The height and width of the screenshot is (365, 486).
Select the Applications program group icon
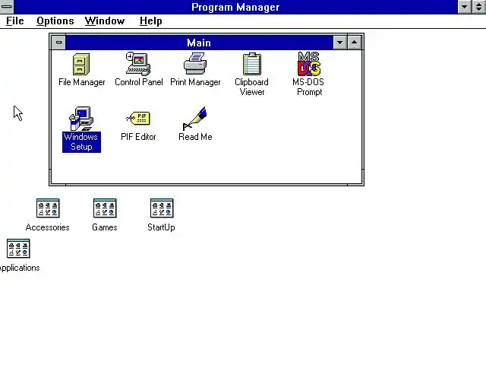pos(18,249)
